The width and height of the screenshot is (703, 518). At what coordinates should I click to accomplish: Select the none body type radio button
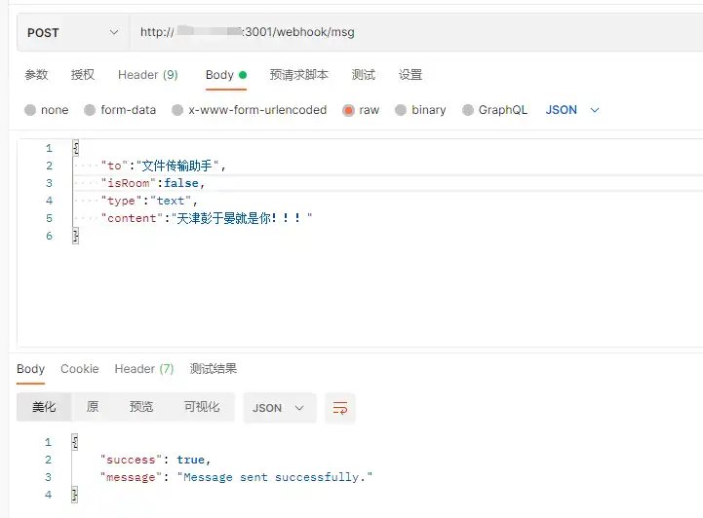click(30, 110)
